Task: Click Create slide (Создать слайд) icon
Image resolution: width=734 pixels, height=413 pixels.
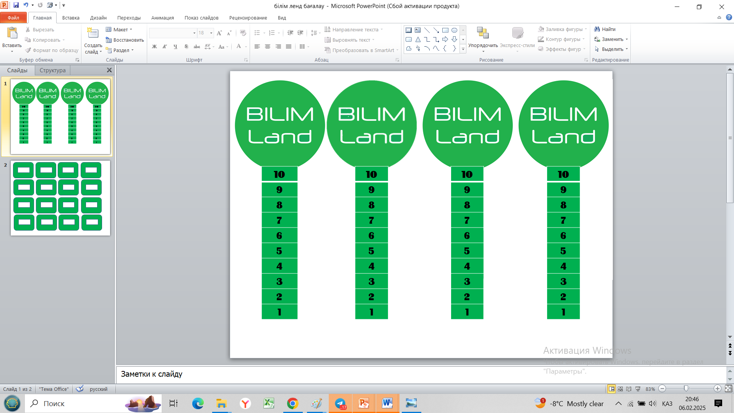Action: (x=93, y=33)
